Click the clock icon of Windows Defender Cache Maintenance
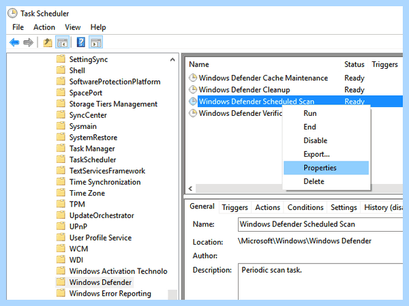 (193, 78)
